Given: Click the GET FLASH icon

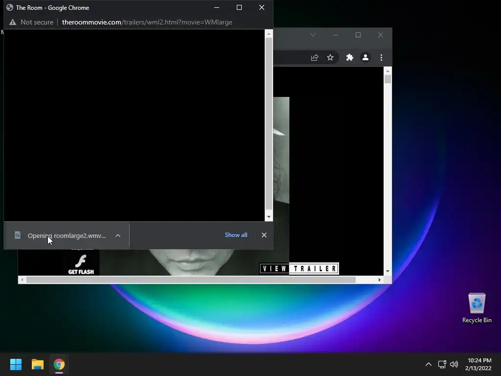Looking at the screenshot, I should point(81,264).
